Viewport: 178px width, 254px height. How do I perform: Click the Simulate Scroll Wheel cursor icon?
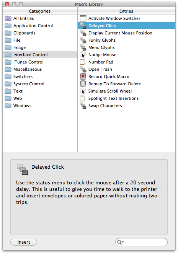pos(83,91)
